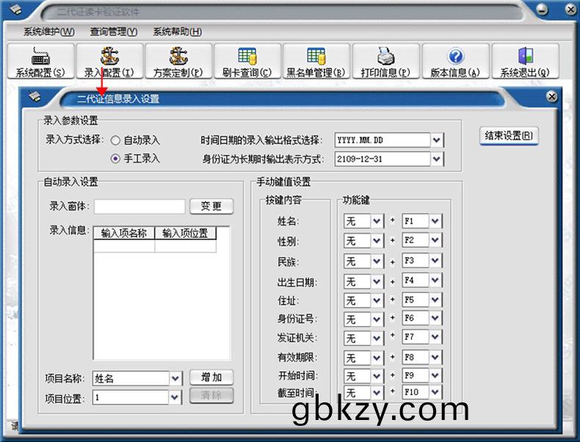Expand the modifier dropdown for 出生日期

coord(377,281)
